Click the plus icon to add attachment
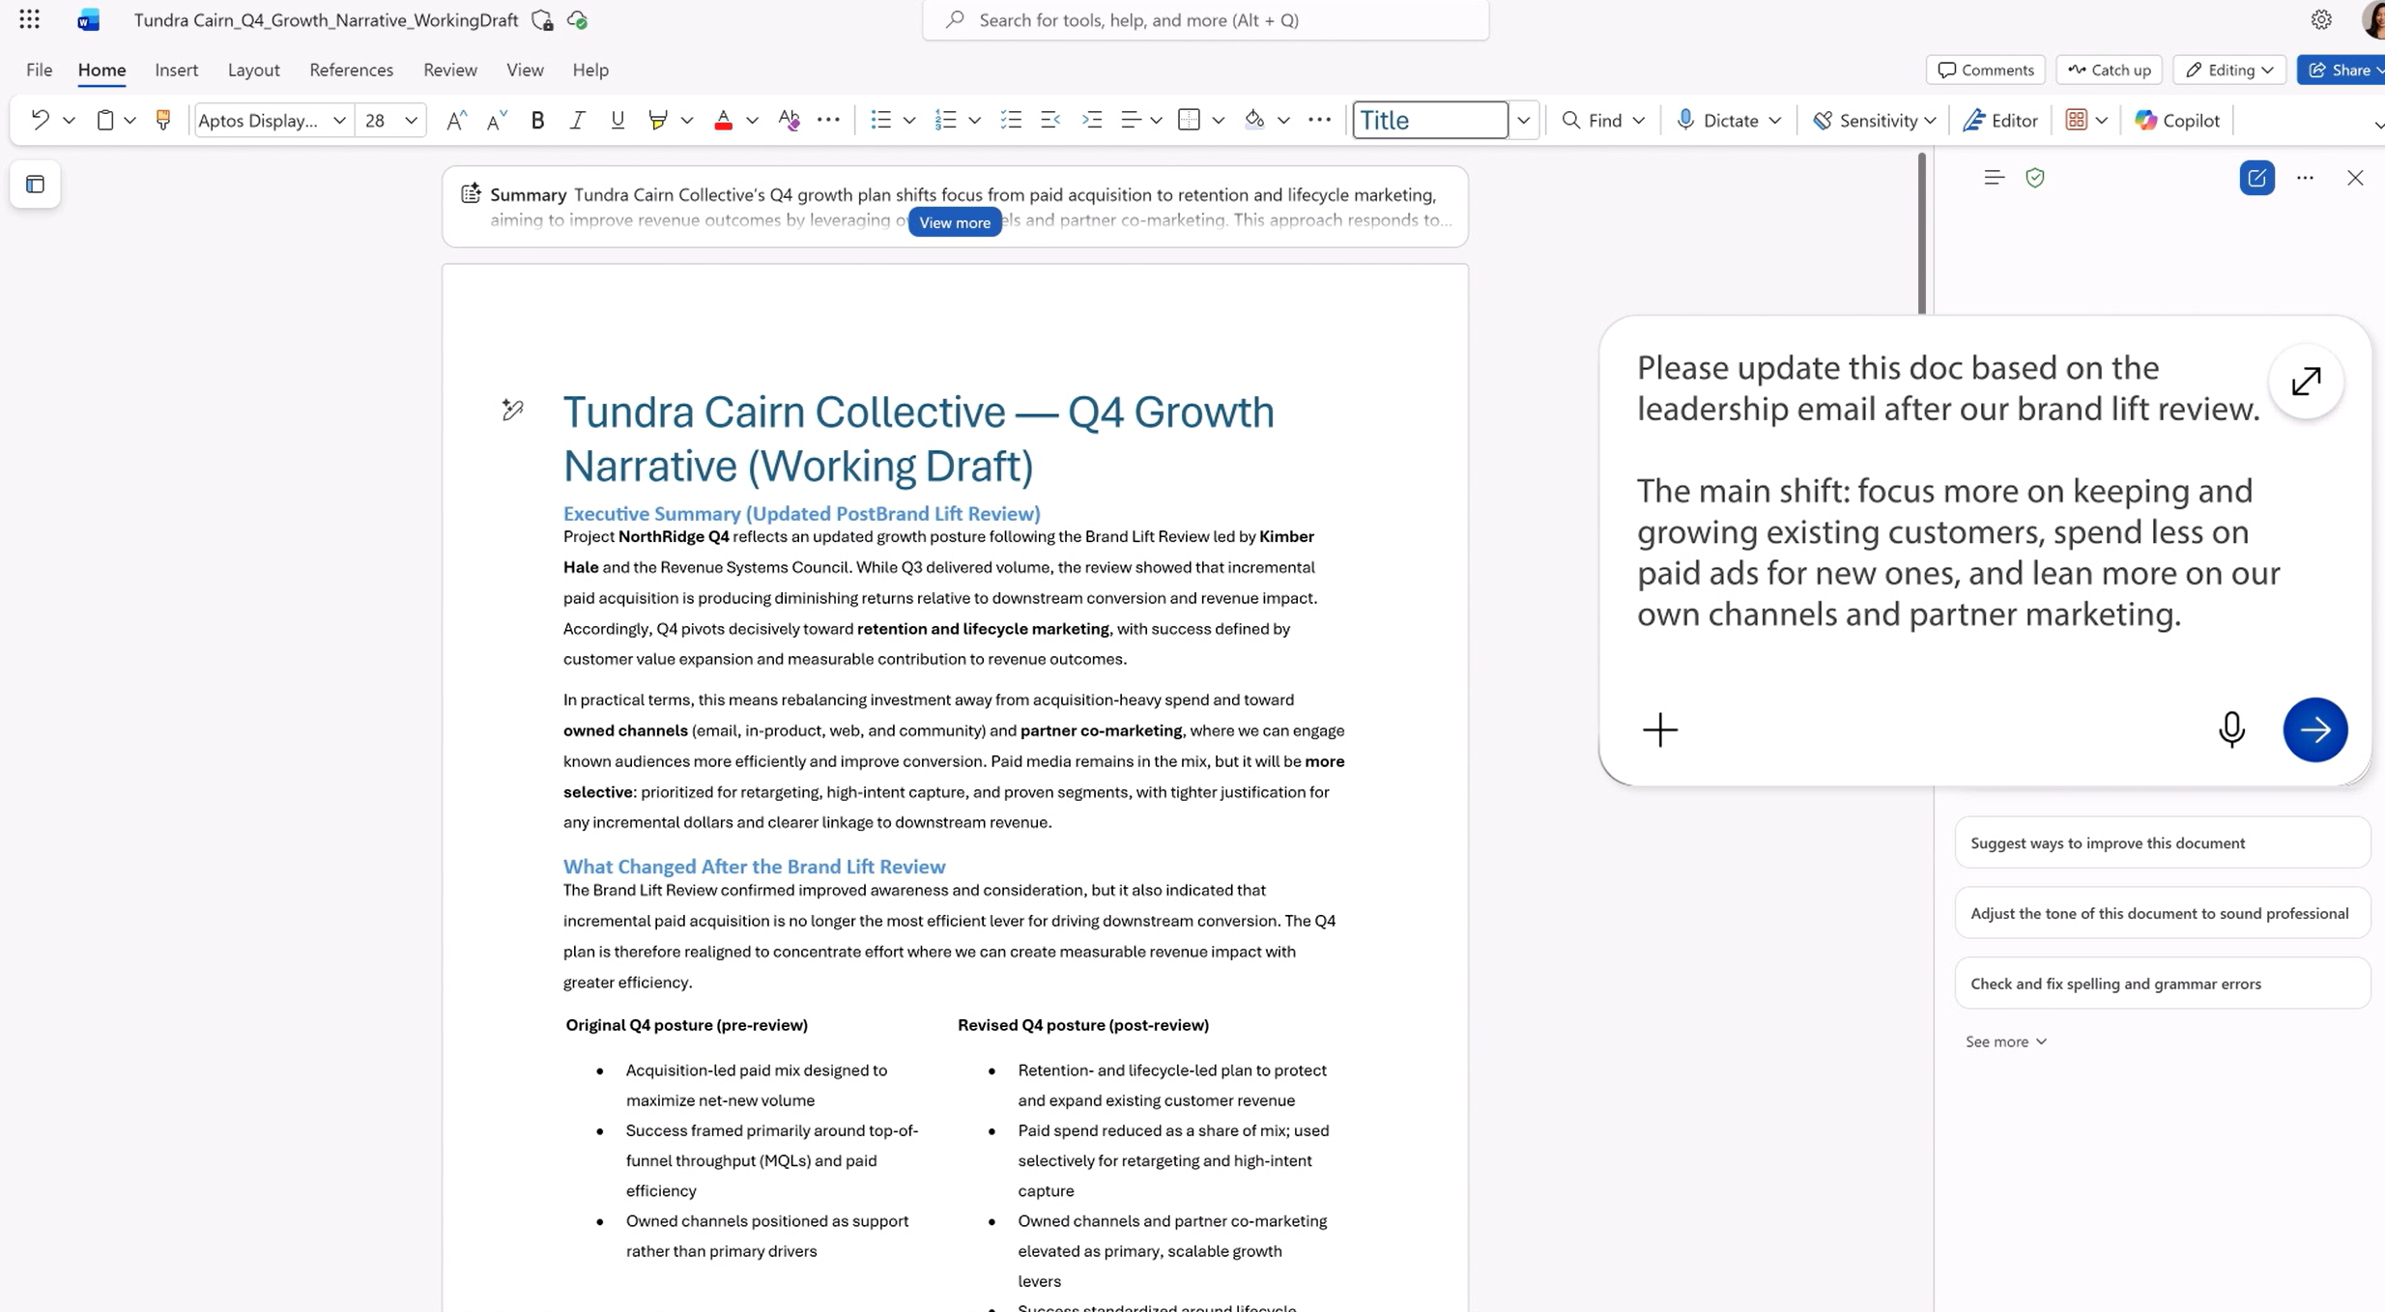Screen dimensions: 2385x1312 tap(1660, 730)
